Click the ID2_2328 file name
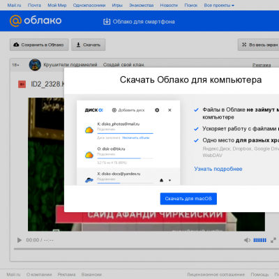279x279 pixels. coord(47,84)
